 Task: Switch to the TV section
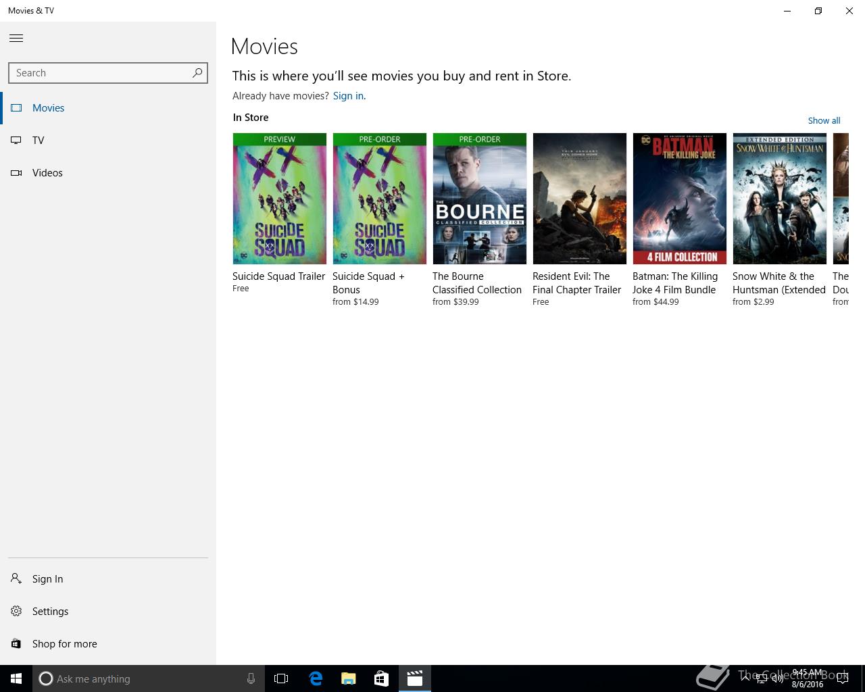point(39,141)
